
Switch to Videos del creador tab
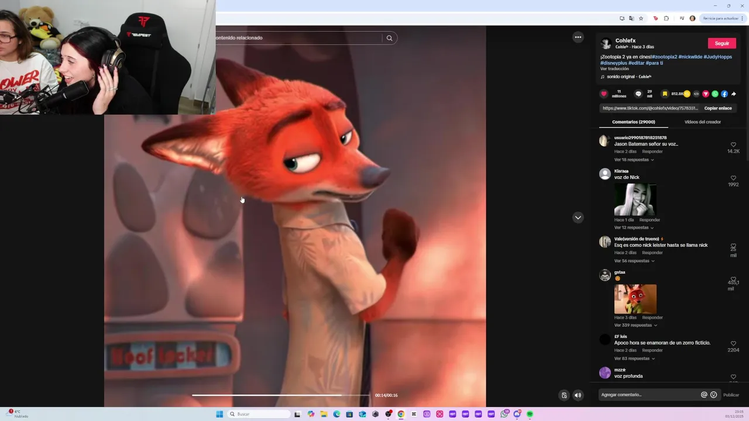[703, 122]
